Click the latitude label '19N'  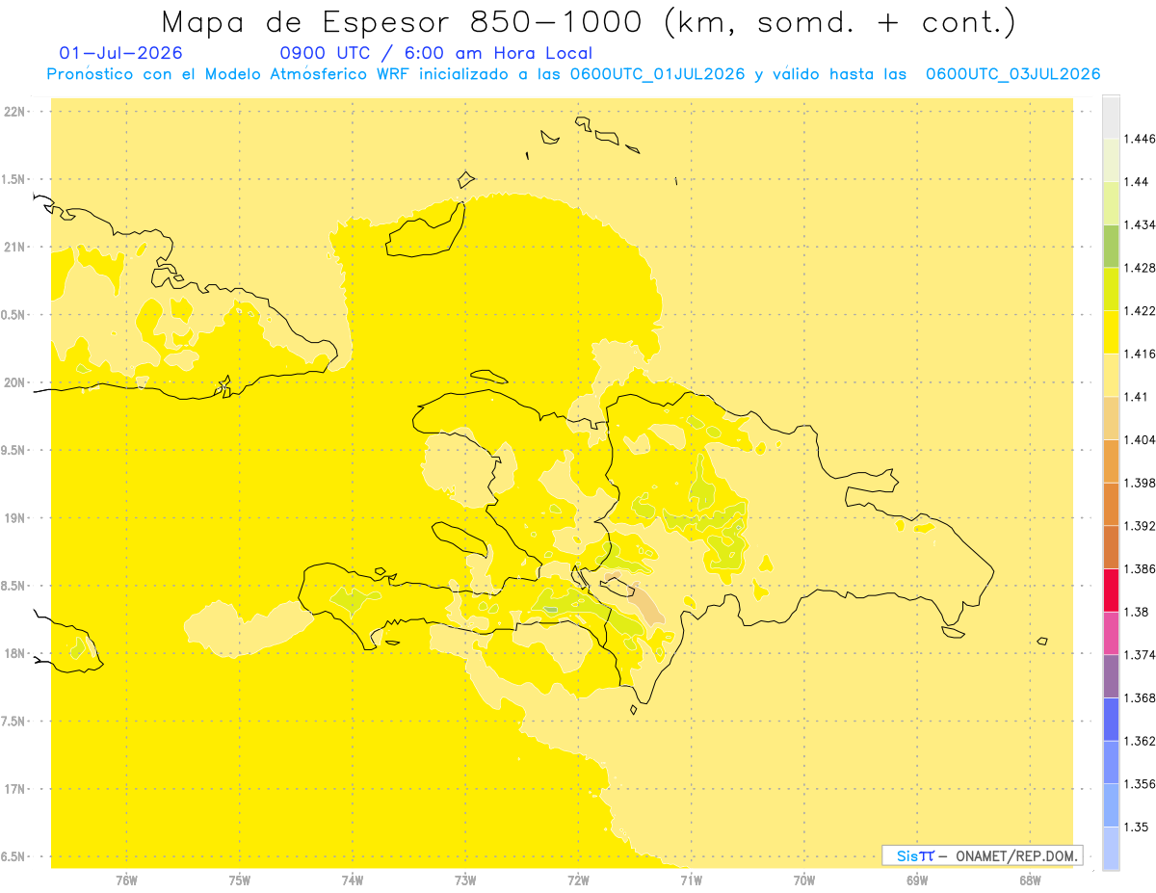coord(14,518)
